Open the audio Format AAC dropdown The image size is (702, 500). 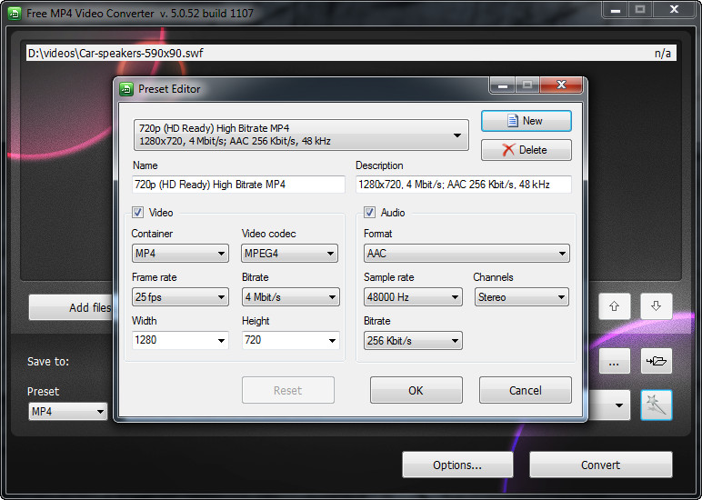click(x=466, y=254)
